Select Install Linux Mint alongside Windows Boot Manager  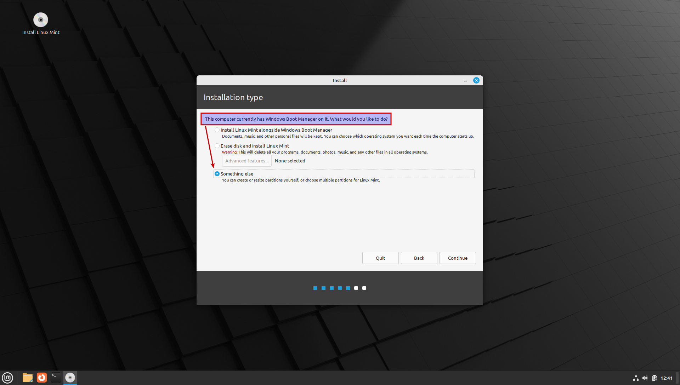(273, 130)
